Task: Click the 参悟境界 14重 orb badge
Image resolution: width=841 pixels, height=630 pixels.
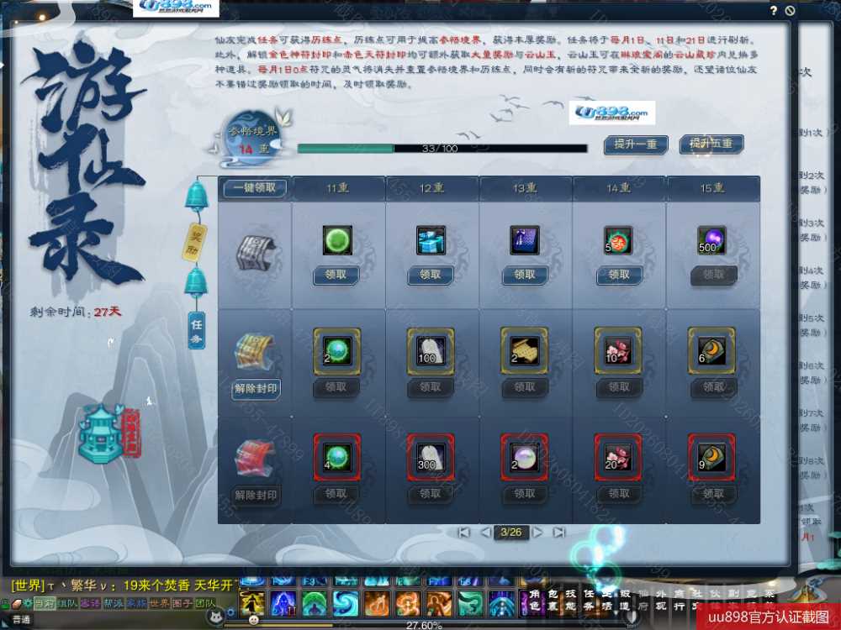Action: (x=252, y=138)
